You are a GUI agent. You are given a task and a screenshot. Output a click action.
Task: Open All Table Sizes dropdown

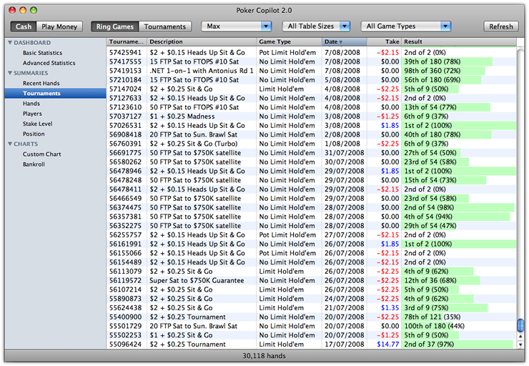pos(316,26)
